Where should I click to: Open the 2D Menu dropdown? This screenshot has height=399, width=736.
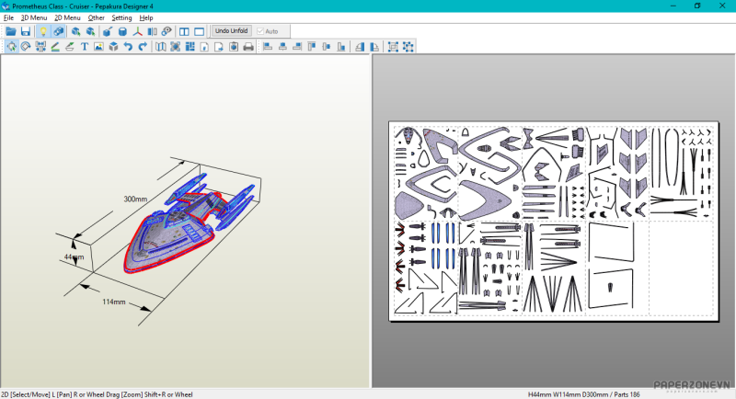coord(67,17)
